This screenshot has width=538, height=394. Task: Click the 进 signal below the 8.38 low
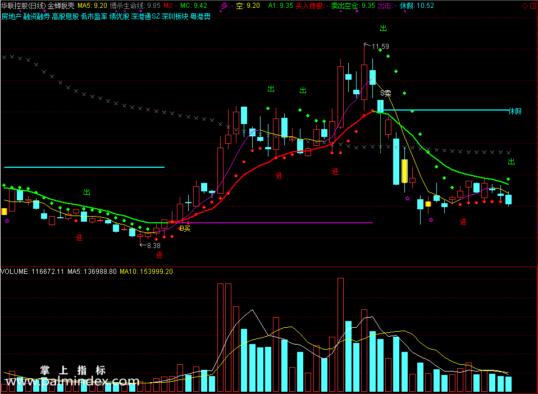(159, 255)
